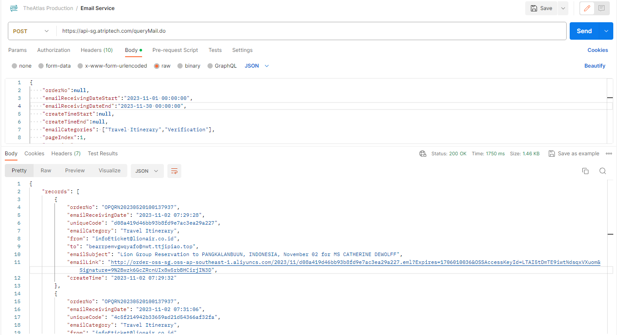622x335 pixels.
Task: Open the Cookies link
Action: [x=597, y=50]
